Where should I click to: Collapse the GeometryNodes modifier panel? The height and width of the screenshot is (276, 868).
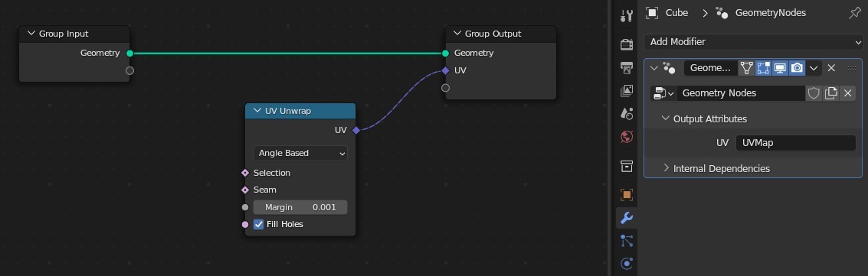653,68
